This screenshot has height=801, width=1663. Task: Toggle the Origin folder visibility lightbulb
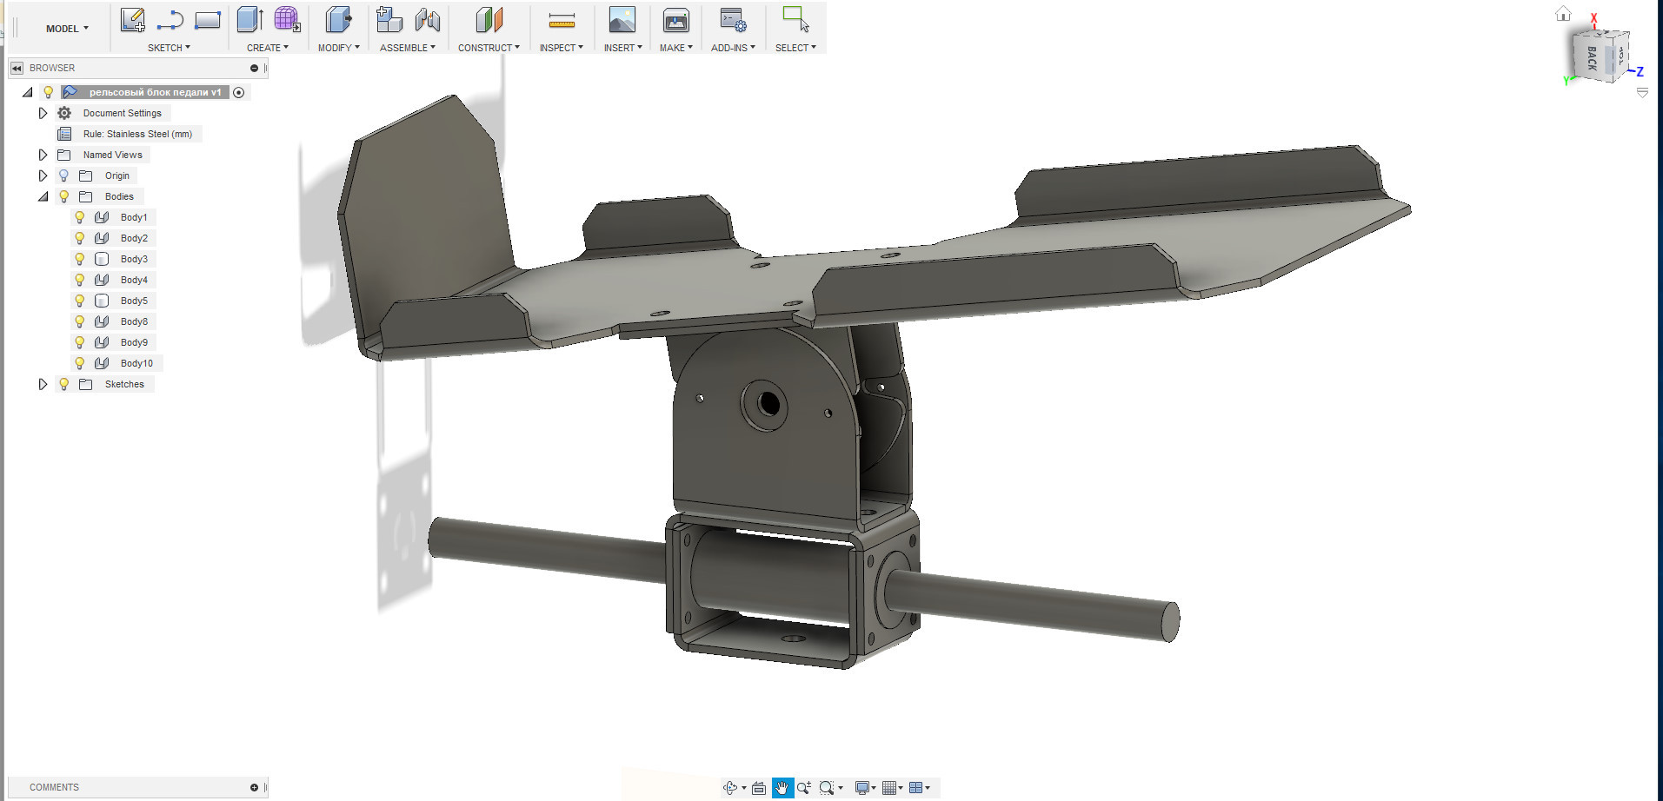pyautogui.click(x=63, y=175)
